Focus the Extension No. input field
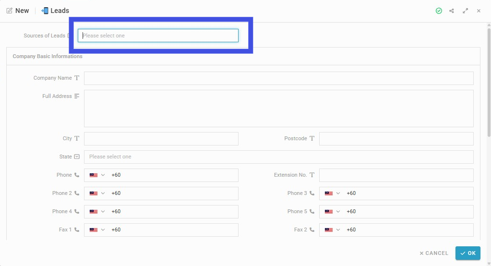The width and height of the screenshot is (491, 266). 396,175
